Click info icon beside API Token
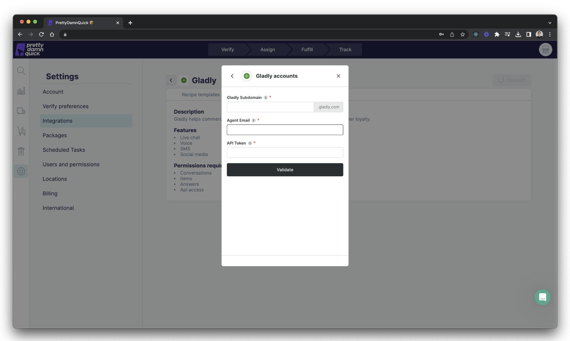 click(250, 143)
